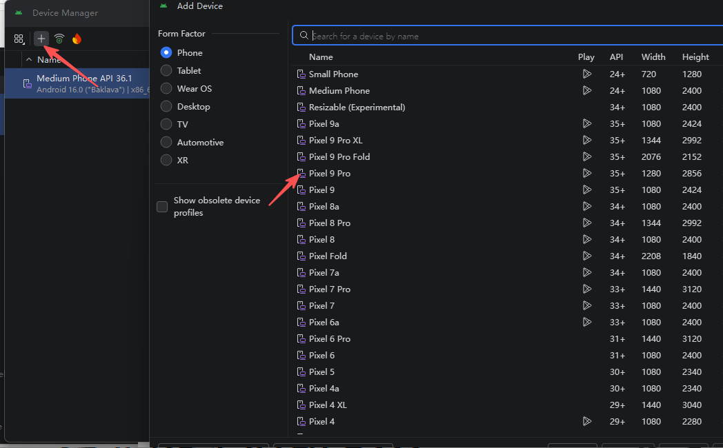The height and width of the screenshot is (448, 723).
Task: Click the Play Store icon for Pixel 9a
Action: click(586, 123)
